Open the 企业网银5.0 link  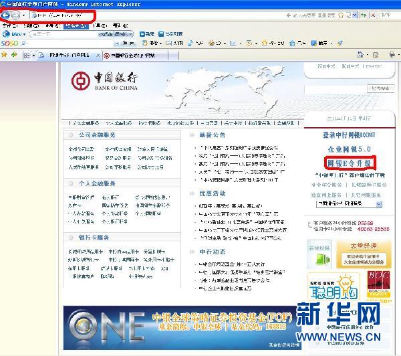[349, 149]
